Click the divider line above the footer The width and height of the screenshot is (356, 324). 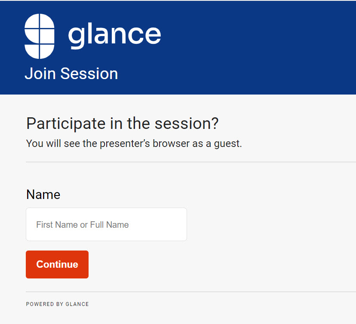189,292
